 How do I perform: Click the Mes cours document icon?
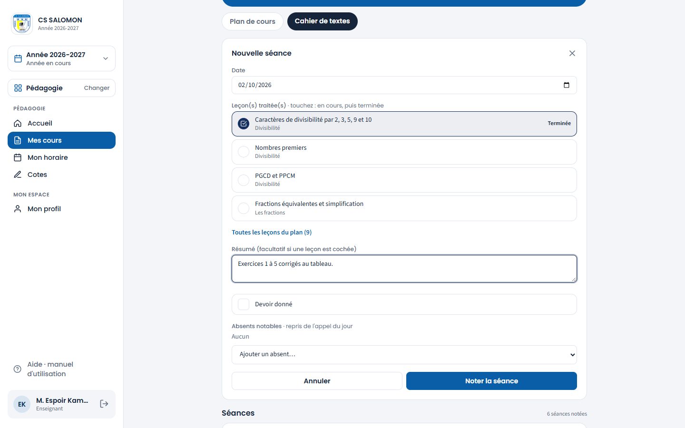[18, 140]
